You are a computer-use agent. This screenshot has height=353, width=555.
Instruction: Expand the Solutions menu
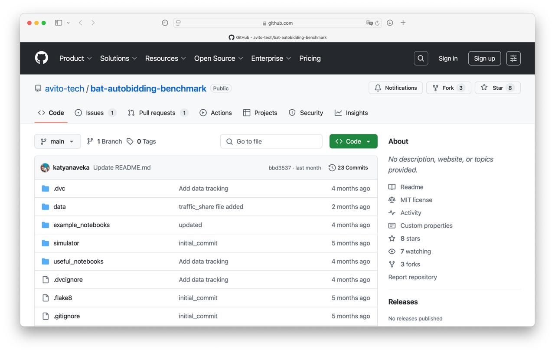point(118,58)
